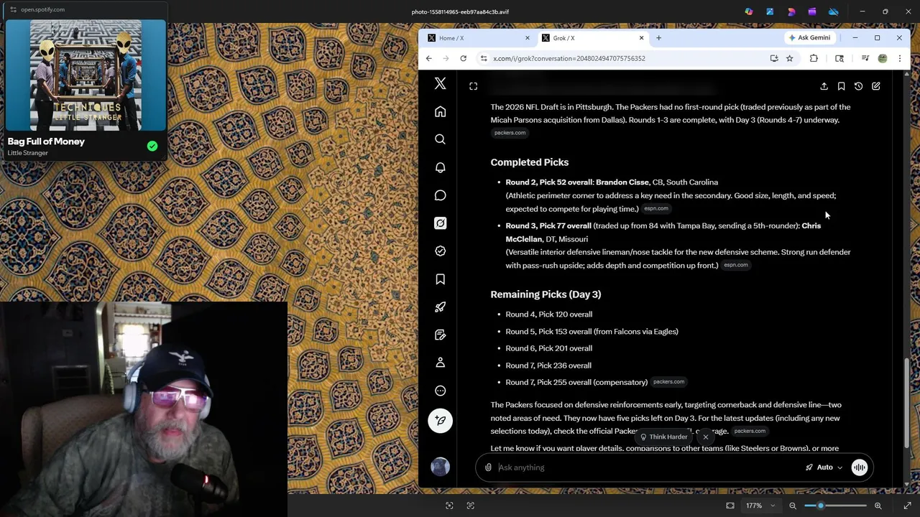
Task: Open Spotify Techniques album artwork
Action: coord(86,75)
